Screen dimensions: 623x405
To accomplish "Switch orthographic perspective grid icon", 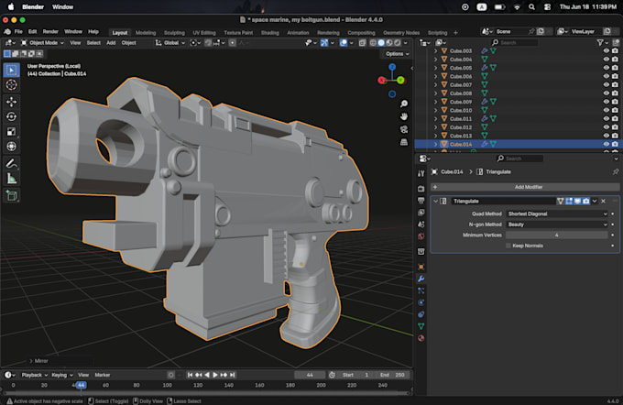I will point(404,142).
